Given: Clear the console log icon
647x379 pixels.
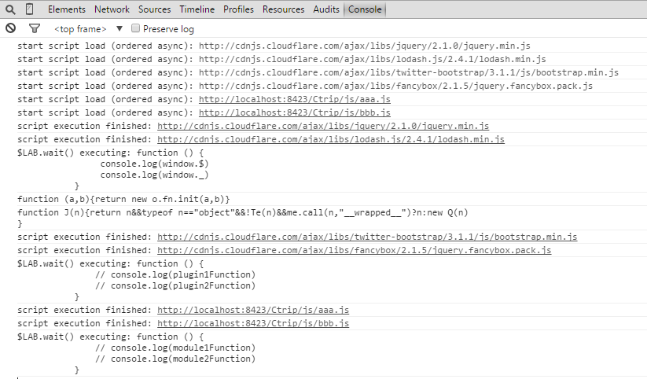Looking at the screenshot, I should pyautogui.click(x=10, y=28).
